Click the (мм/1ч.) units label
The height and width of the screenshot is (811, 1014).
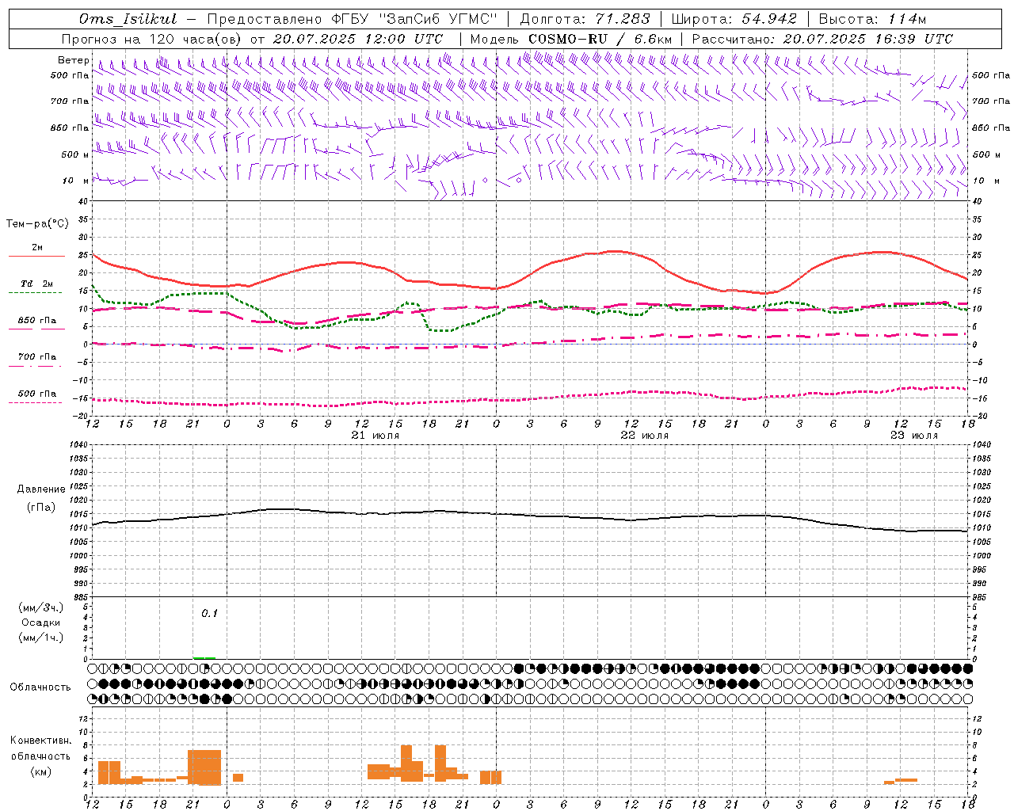pos(41,638)
